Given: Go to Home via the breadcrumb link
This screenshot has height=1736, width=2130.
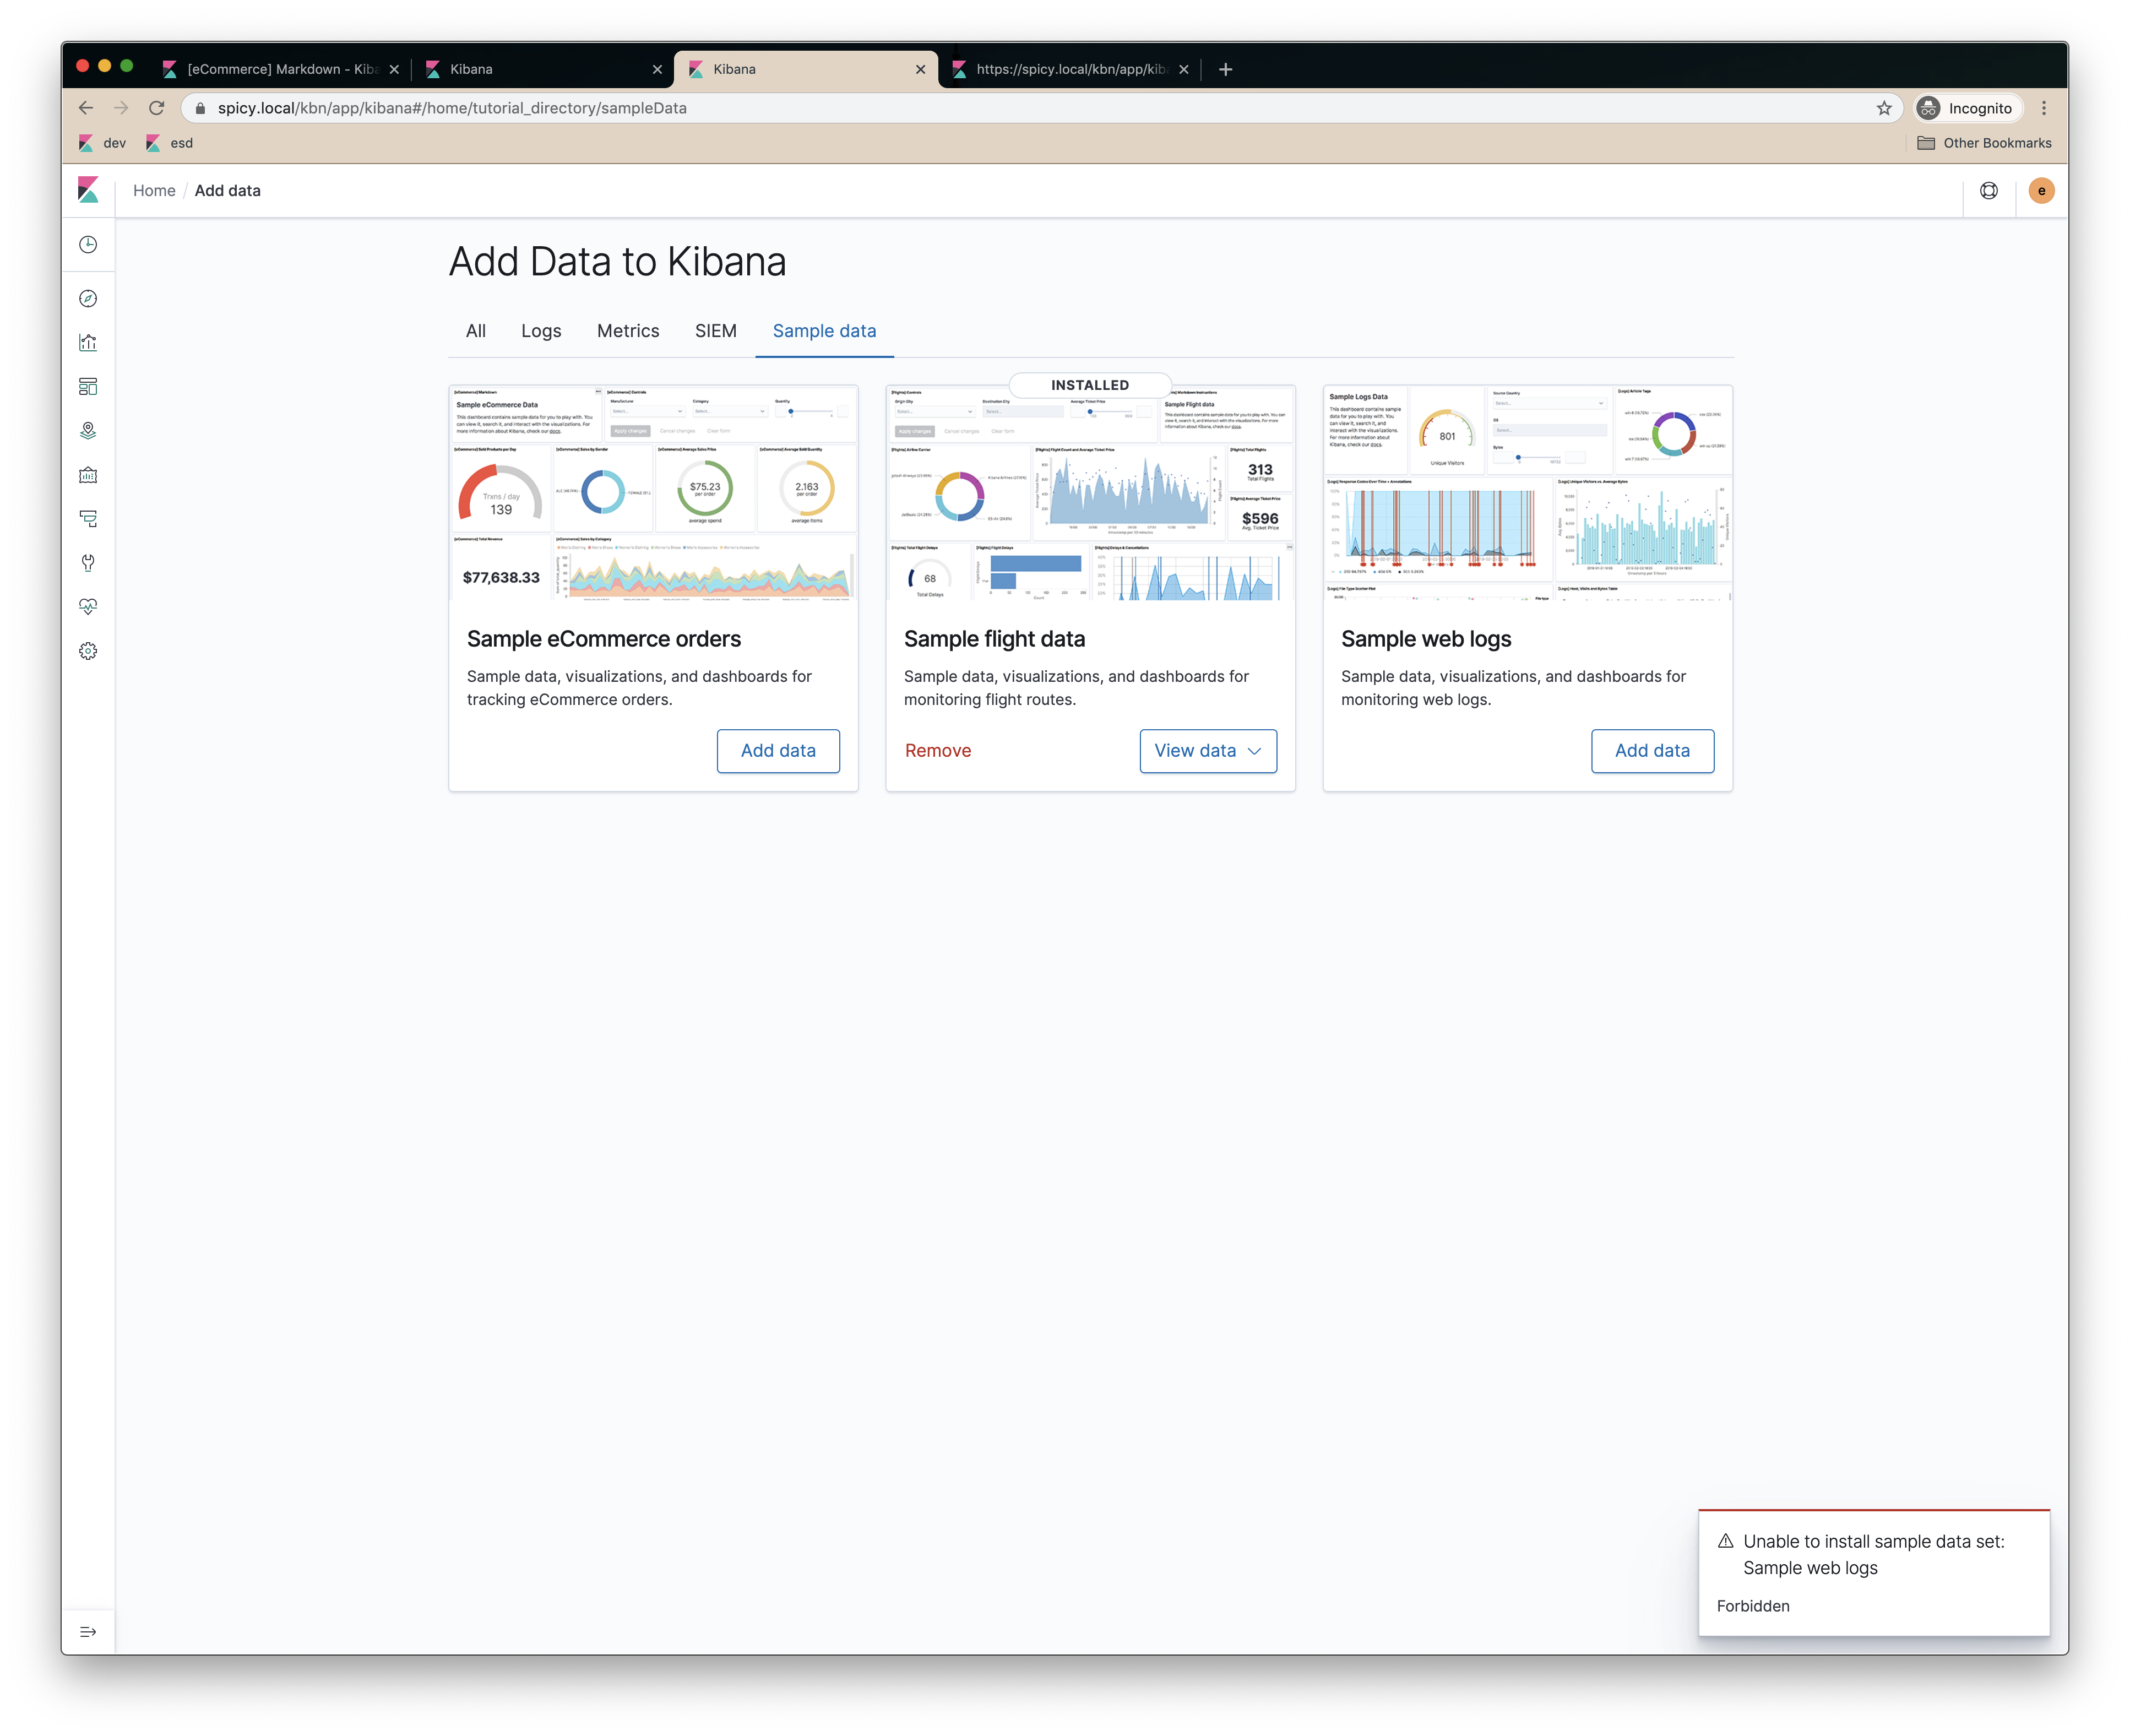Looking at the screenshot, I should click(154, 190).
